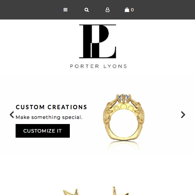Open the shopping bag cart icon

click(x=127, y=10)
